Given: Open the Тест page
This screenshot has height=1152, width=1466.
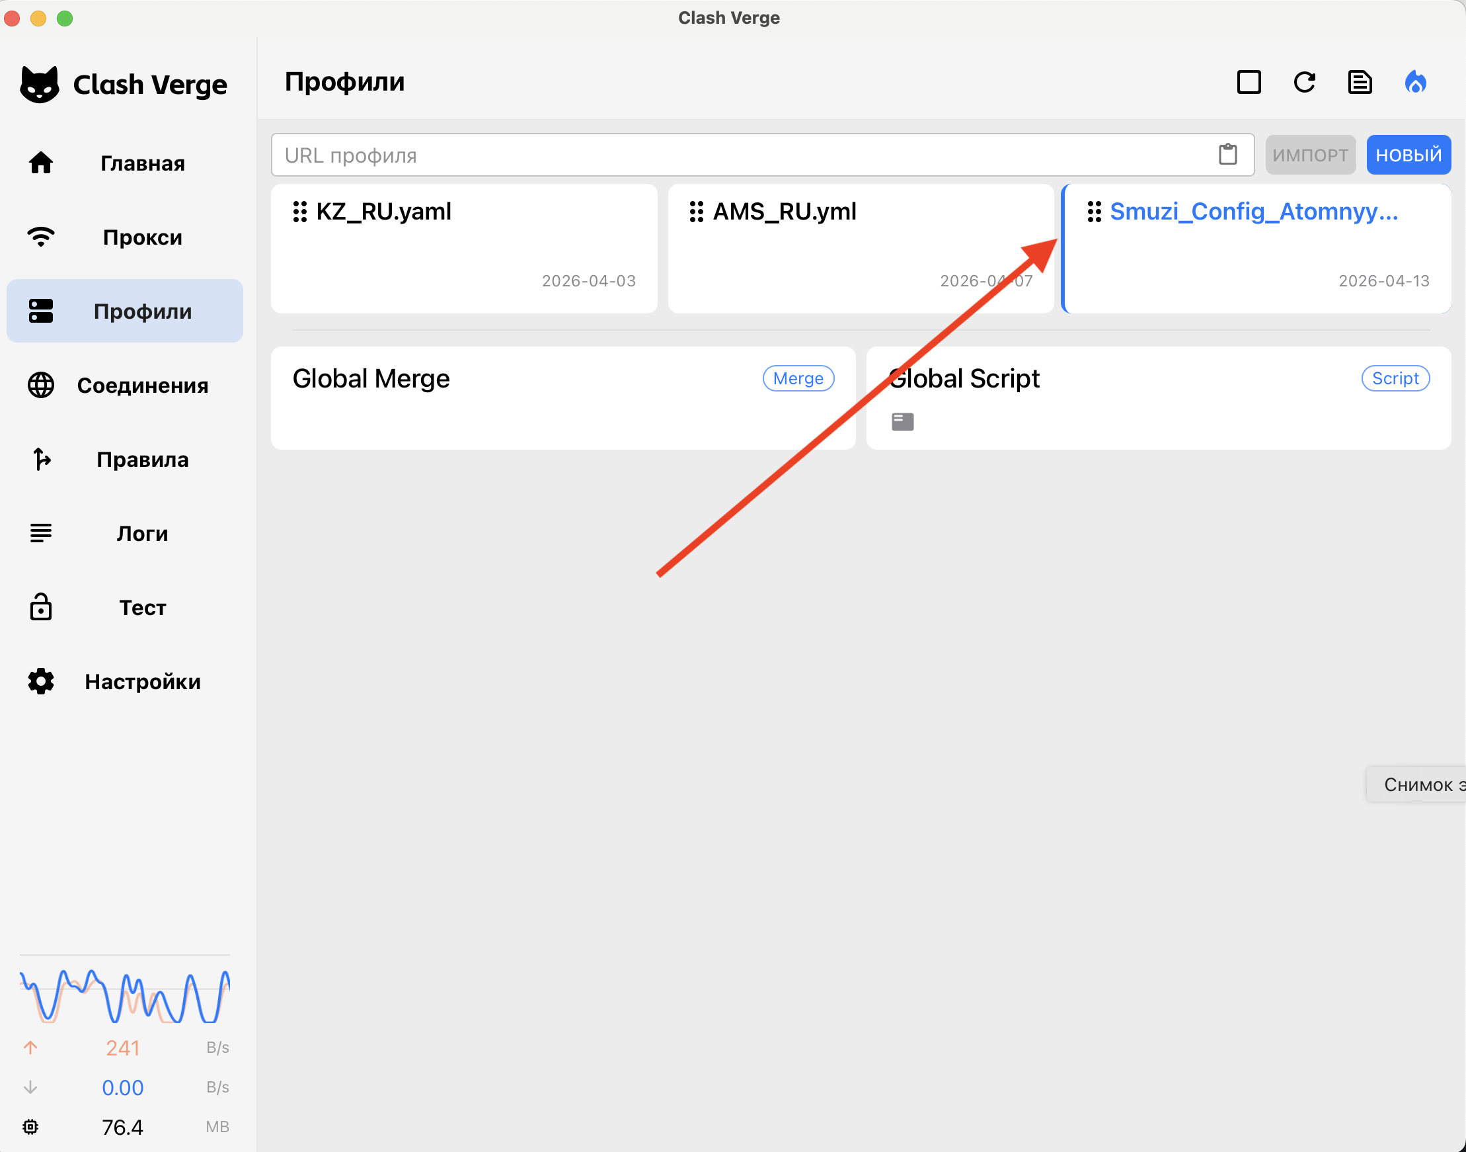Looking at the screenshot, I should [x=125, y=608].
